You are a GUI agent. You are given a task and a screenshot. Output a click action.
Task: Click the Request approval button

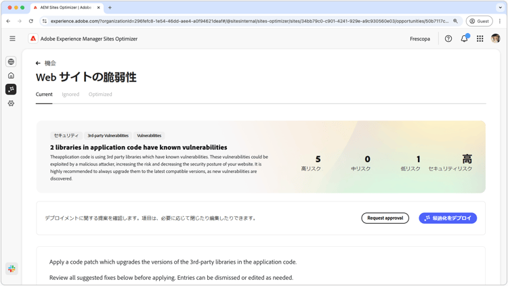[x=385, y=218]
